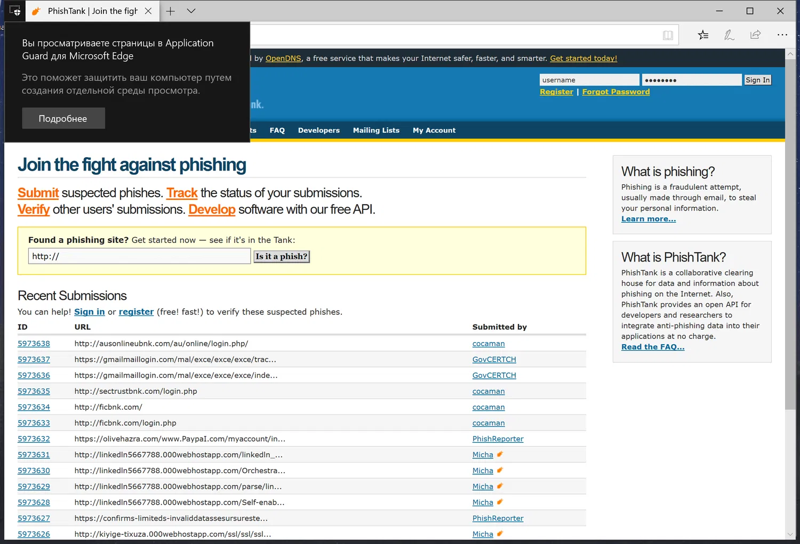Open submission ID 5973635
The height and width of the screenshot is (544, 800).
34,391
